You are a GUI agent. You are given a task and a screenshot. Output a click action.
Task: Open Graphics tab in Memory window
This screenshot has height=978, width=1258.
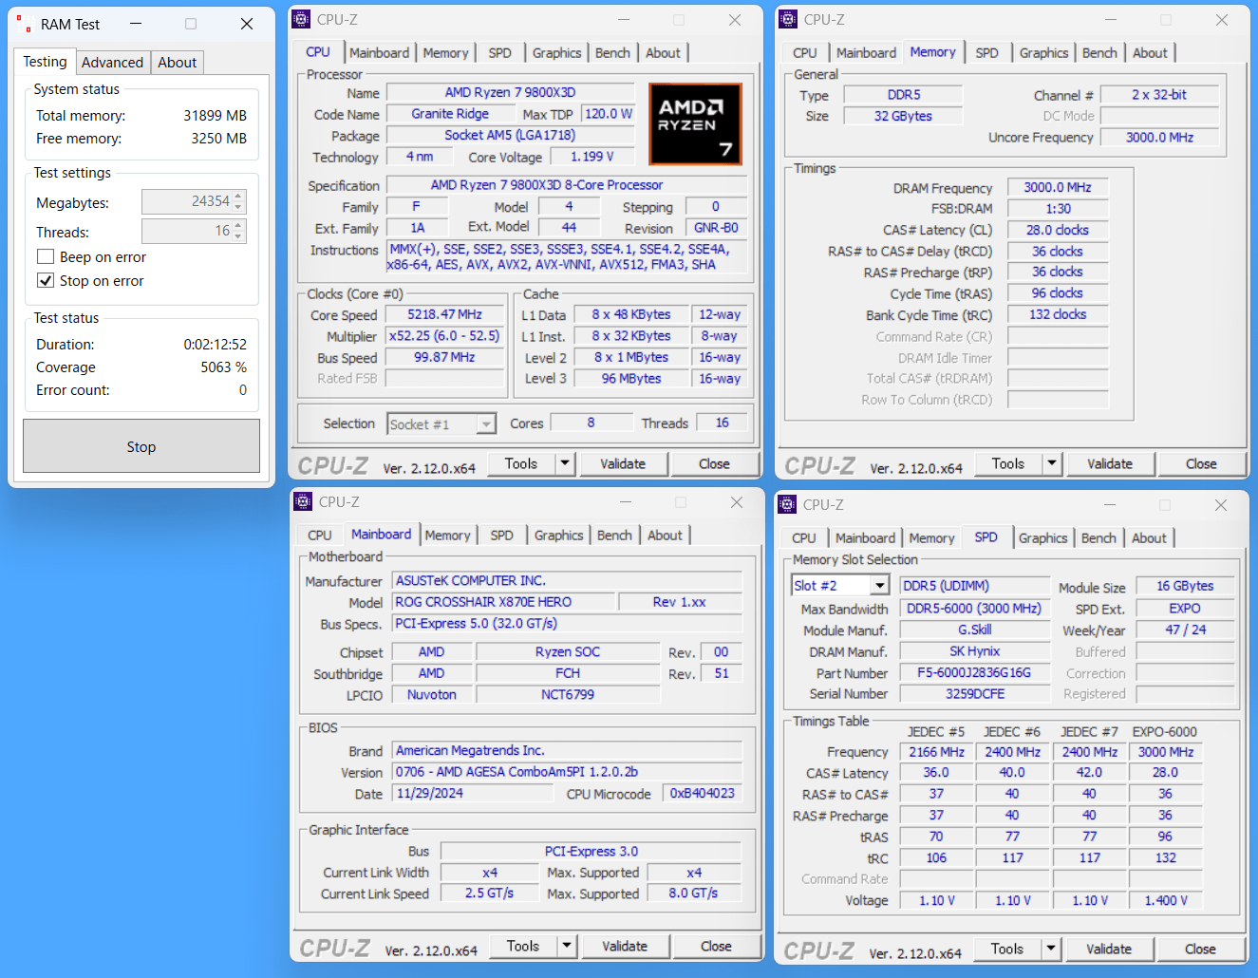1043,53
